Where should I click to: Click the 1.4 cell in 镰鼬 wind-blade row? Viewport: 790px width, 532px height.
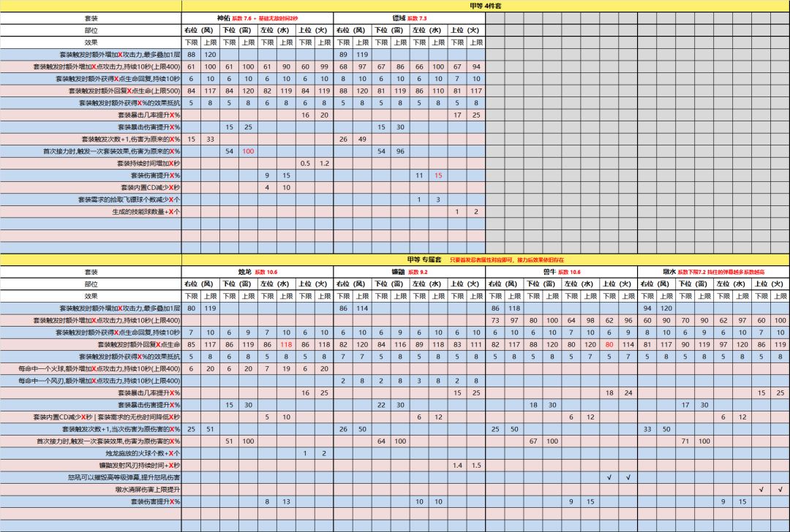tap(457, 465)
